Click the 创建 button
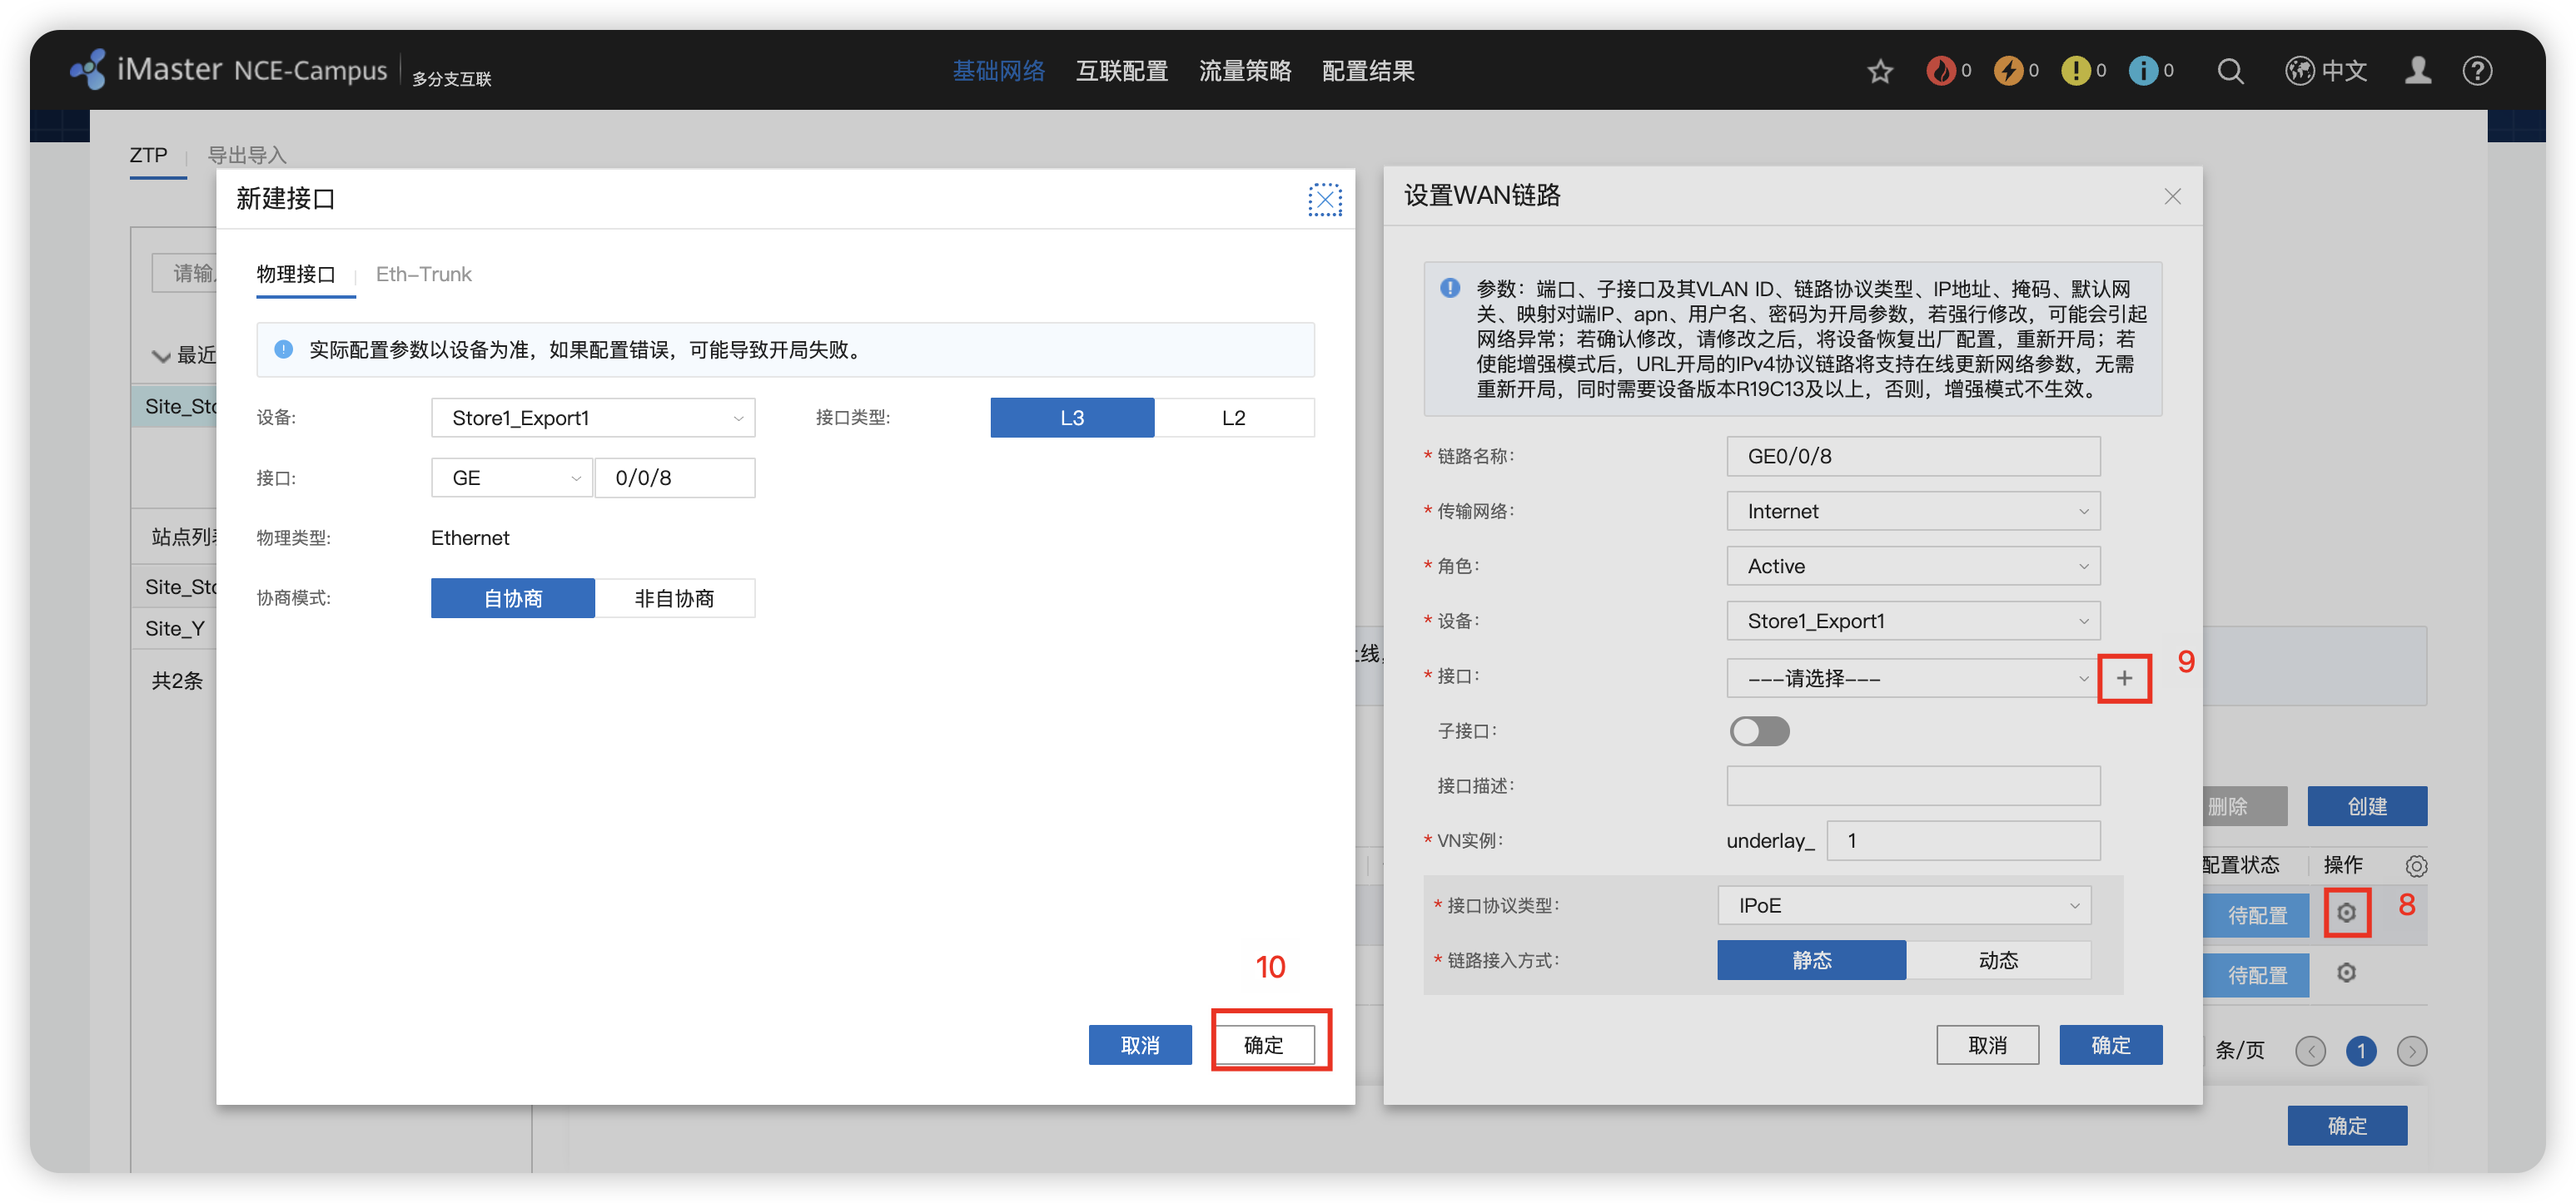 (2366, 806)
